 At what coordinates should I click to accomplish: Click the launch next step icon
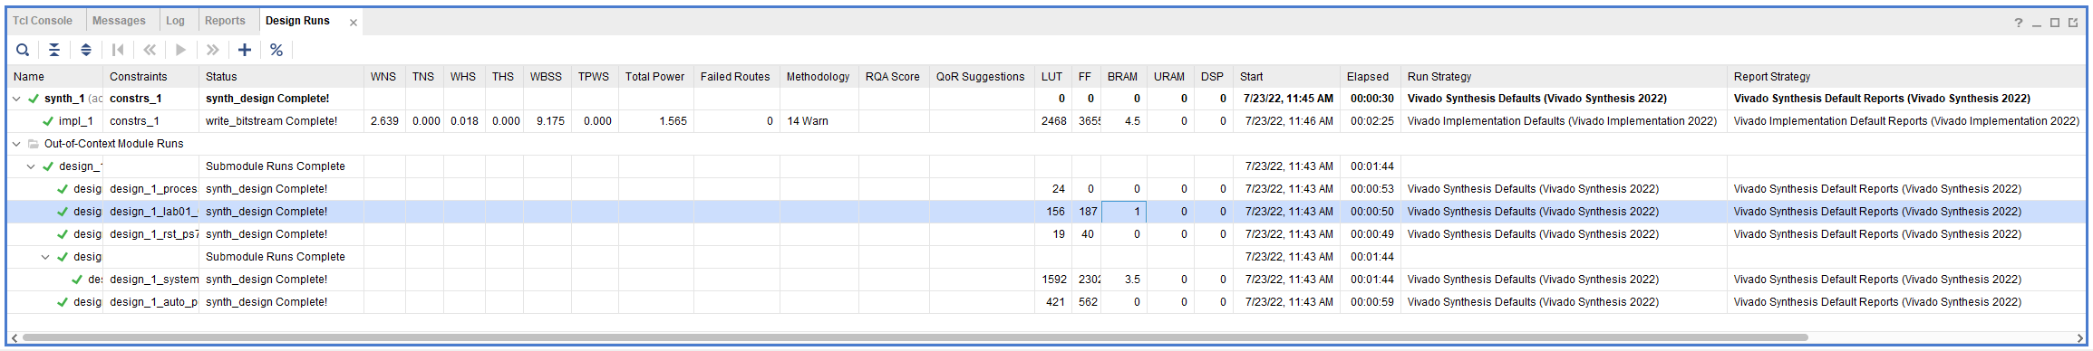coord(213,50)
